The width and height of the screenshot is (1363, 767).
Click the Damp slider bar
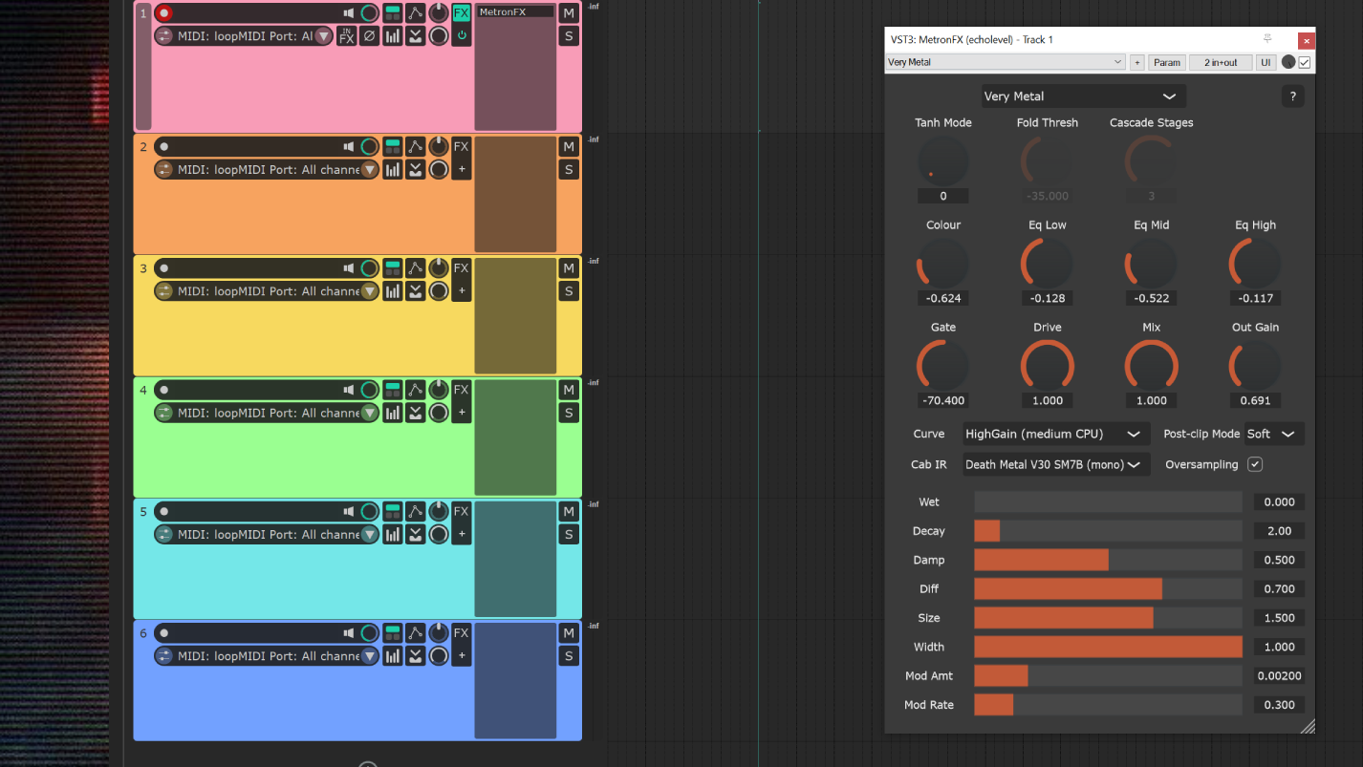[x=1108, y=560]
